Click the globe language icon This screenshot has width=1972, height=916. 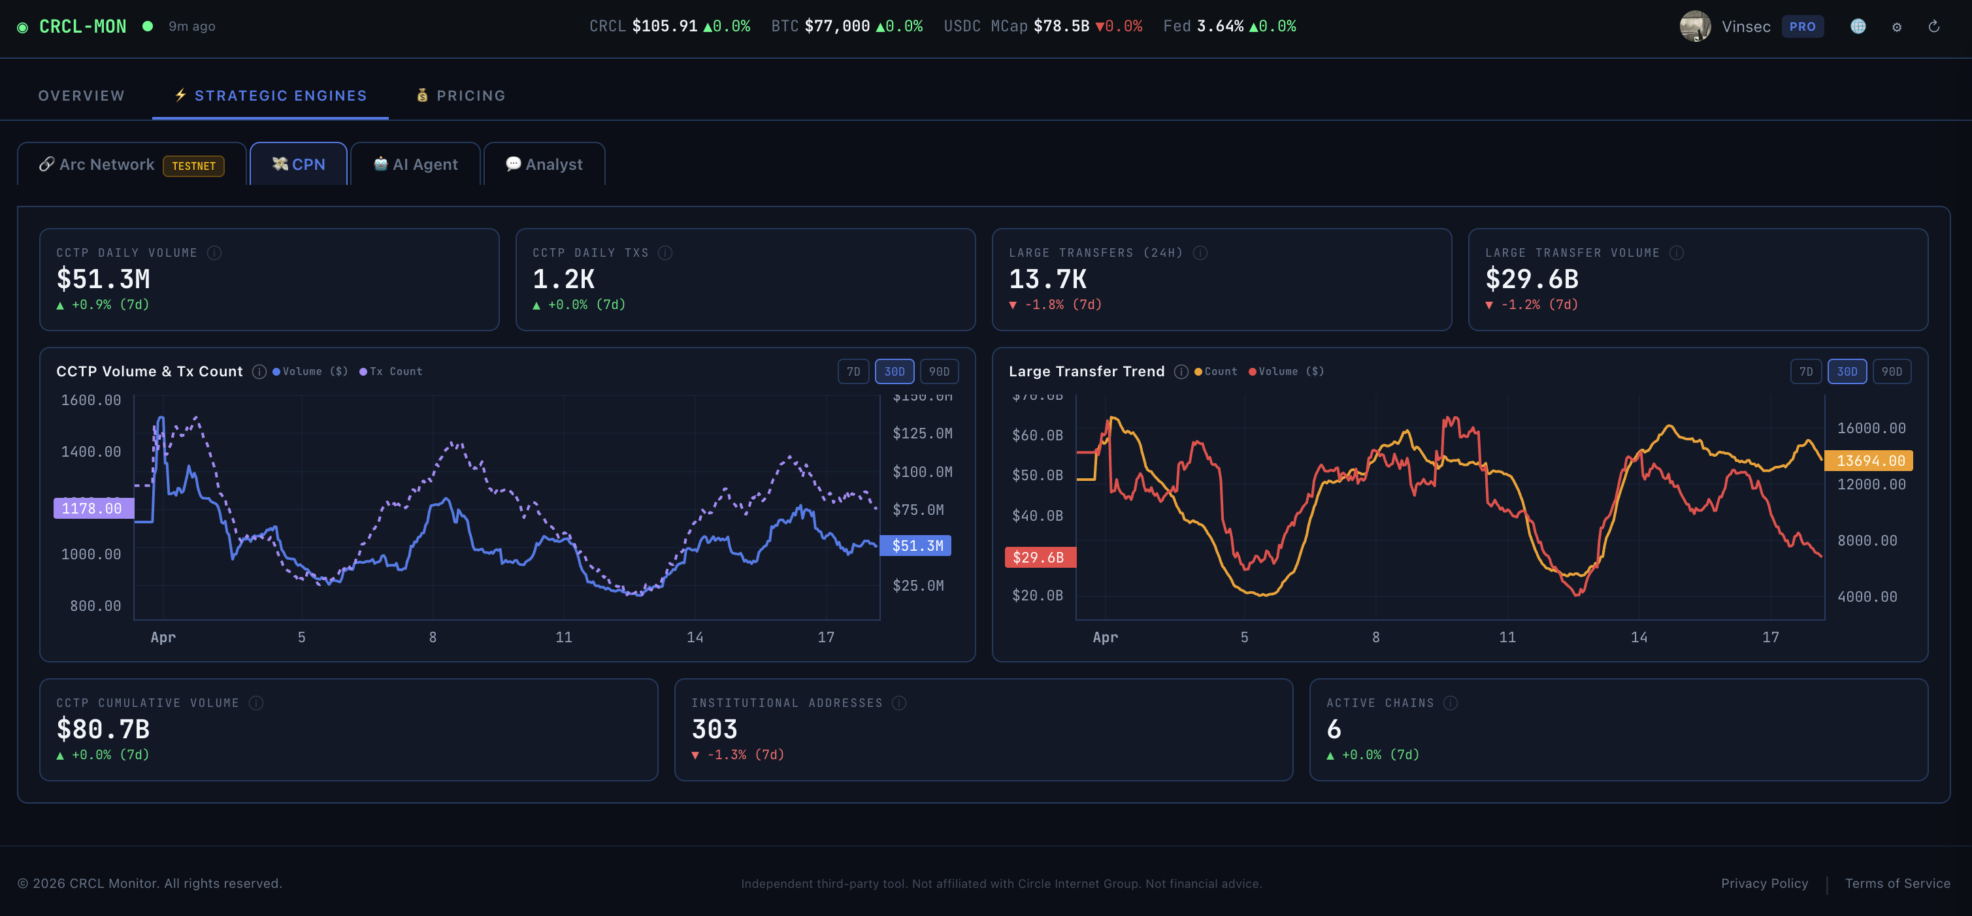(x=1858, y=27)
